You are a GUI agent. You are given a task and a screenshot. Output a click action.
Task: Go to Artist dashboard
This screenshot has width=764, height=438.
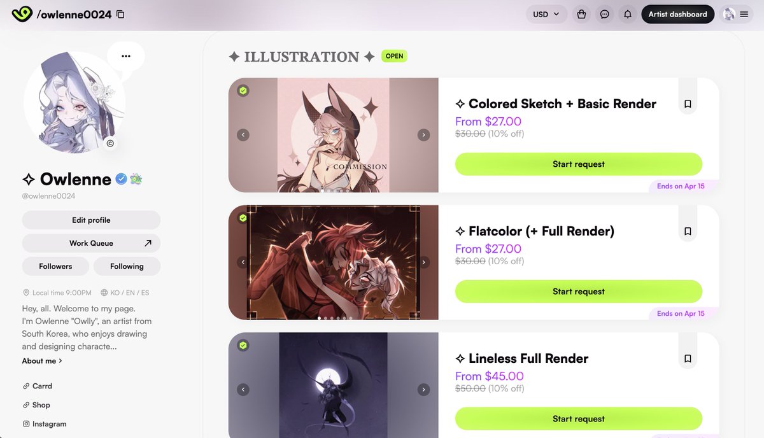click(677, 14)
